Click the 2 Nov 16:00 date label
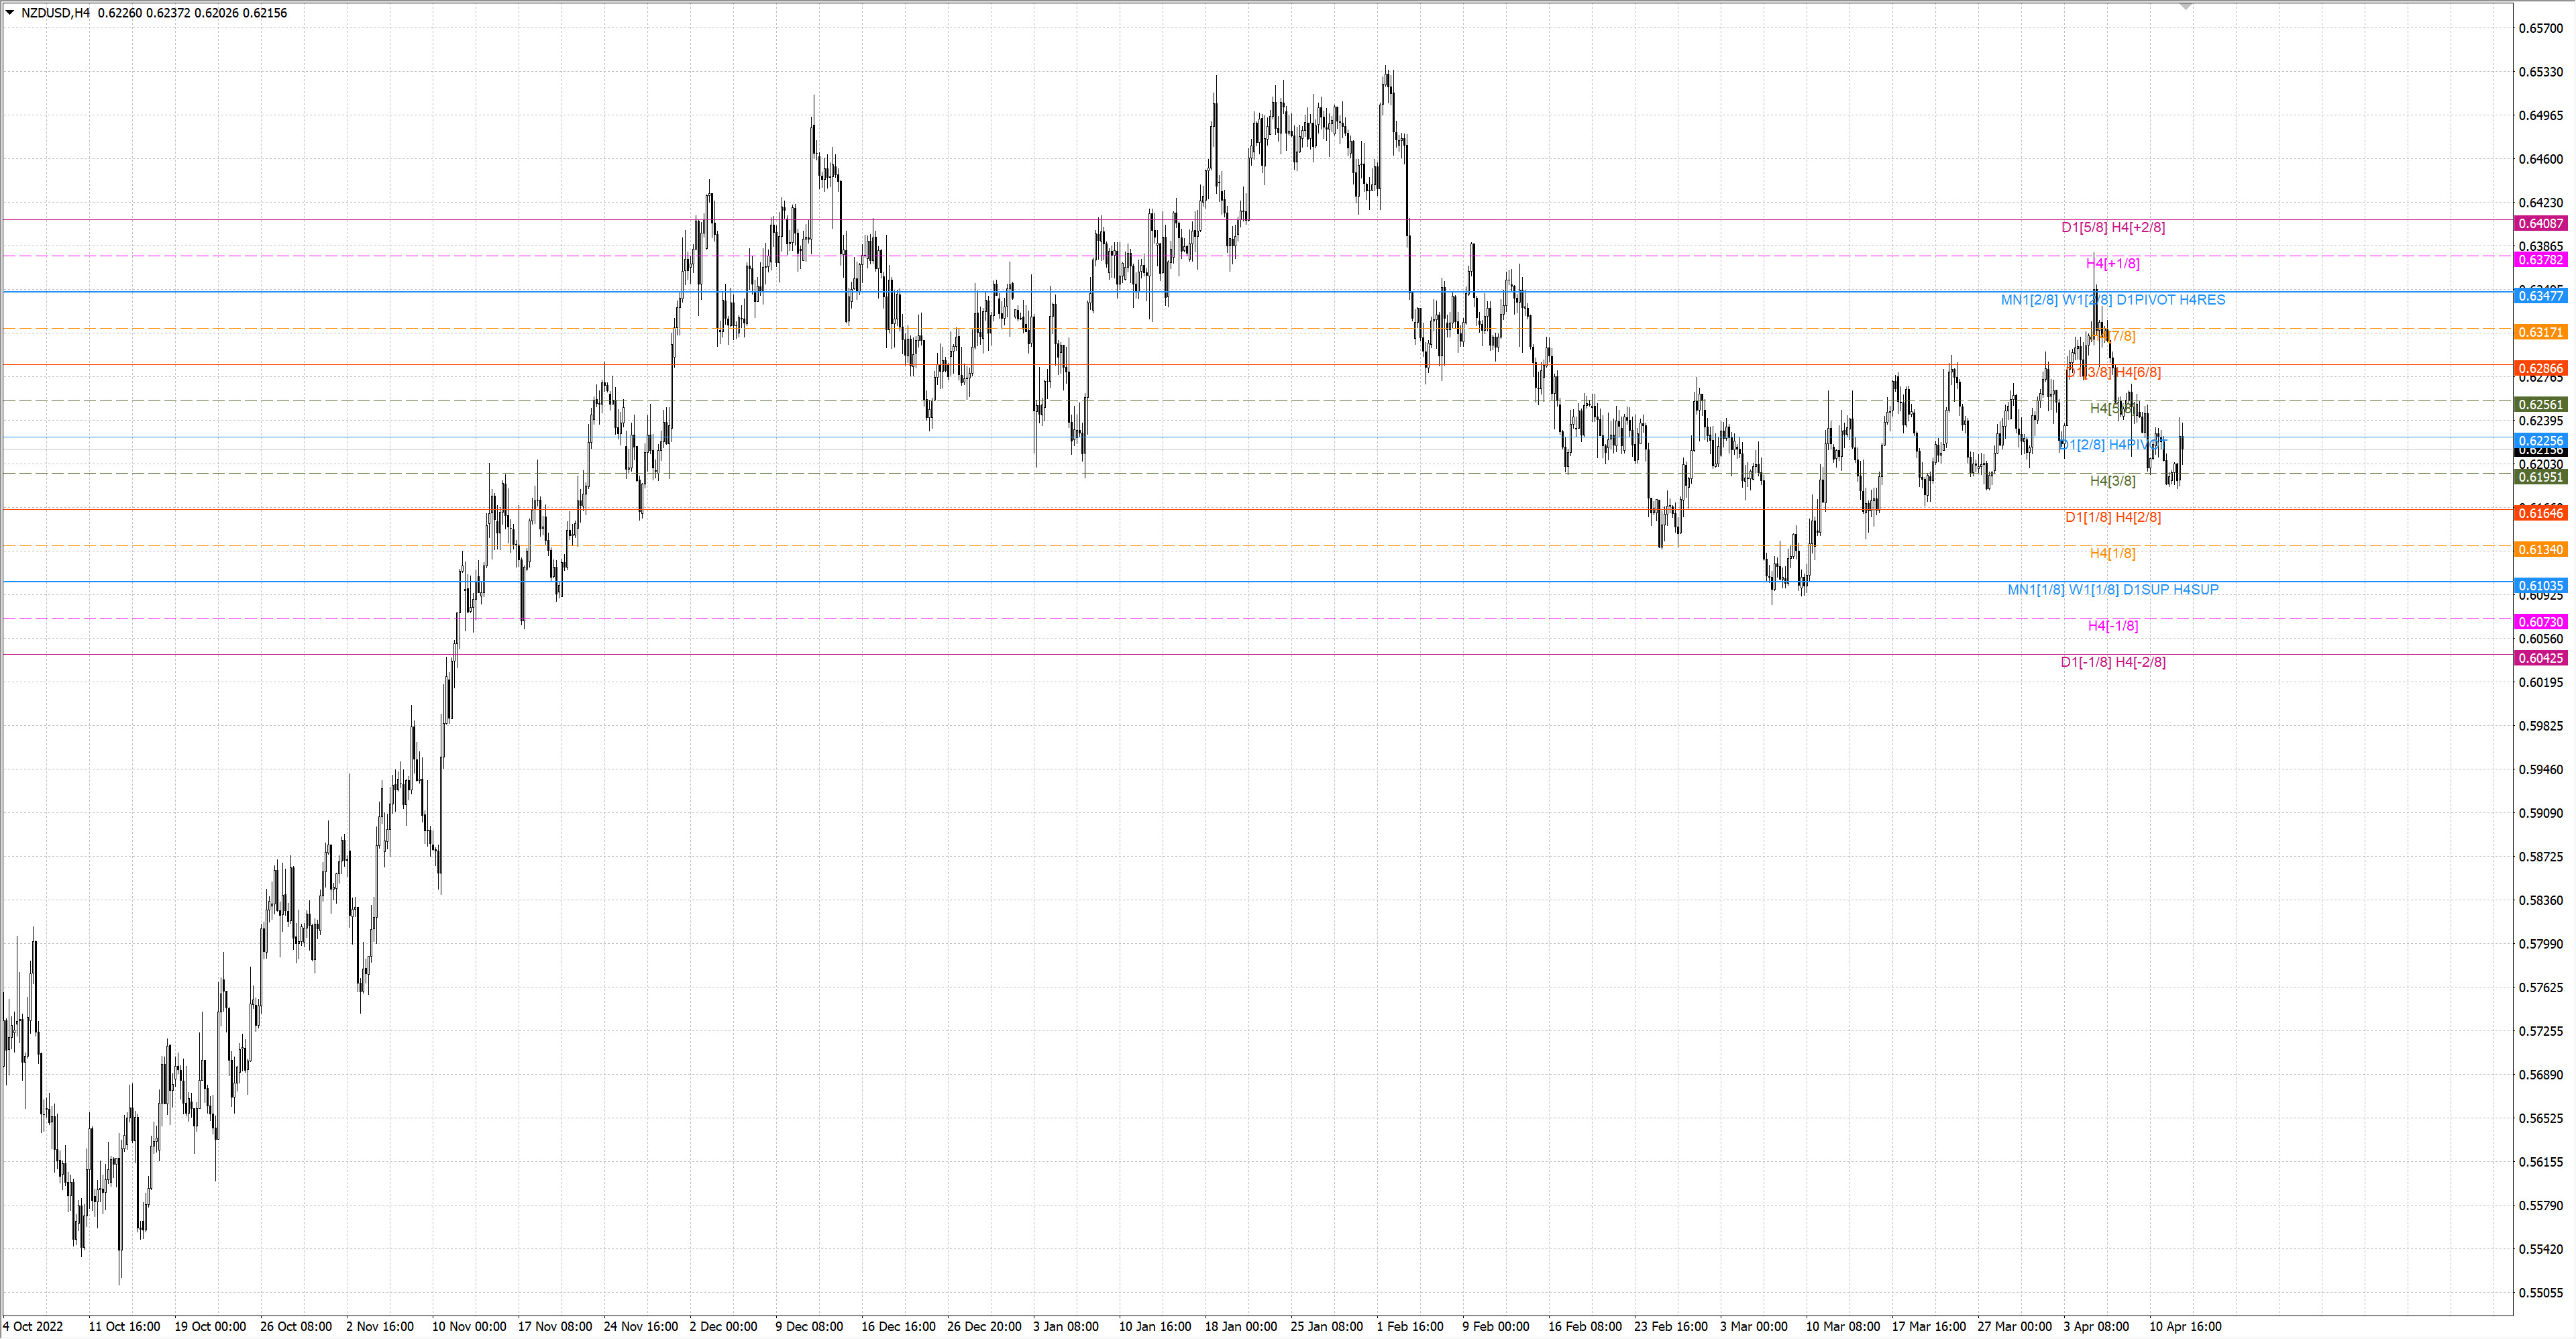Screen dimensions: 2576x1339 point(380,1326)
